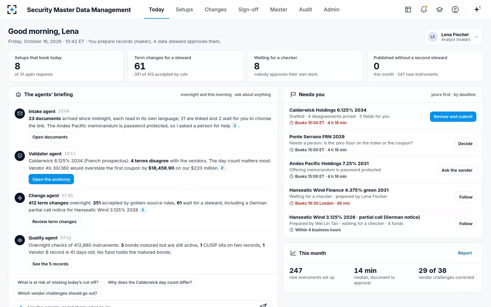Pick the vendor challenges suggestion chip
The height and width of the screenshot is (307, 491).
point(57,293)
